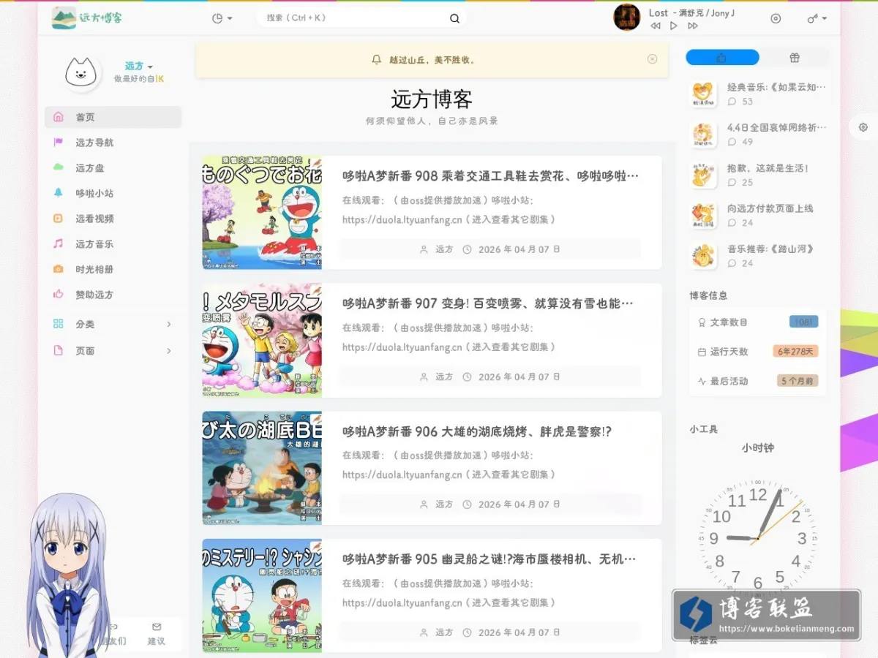The image size is (878, 658).
Task: Click the camera icon beside 时光相册
Action: [x=59, y=269]
